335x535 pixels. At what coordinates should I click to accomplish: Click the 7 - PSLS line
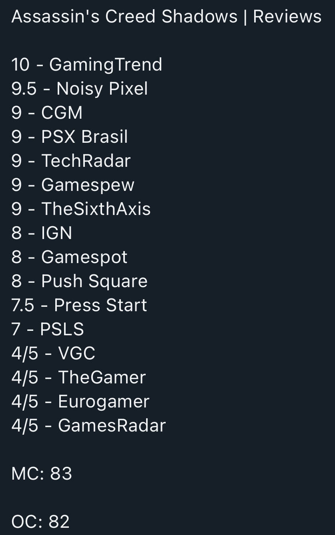(x=48, y=329)
